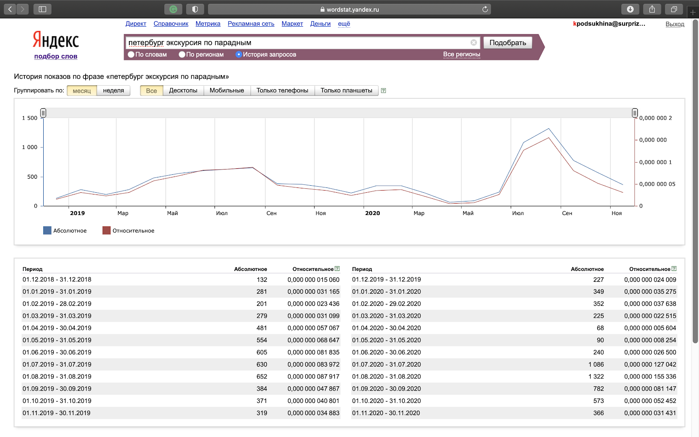Click the Share icon in toolbar

pos(652,9)
